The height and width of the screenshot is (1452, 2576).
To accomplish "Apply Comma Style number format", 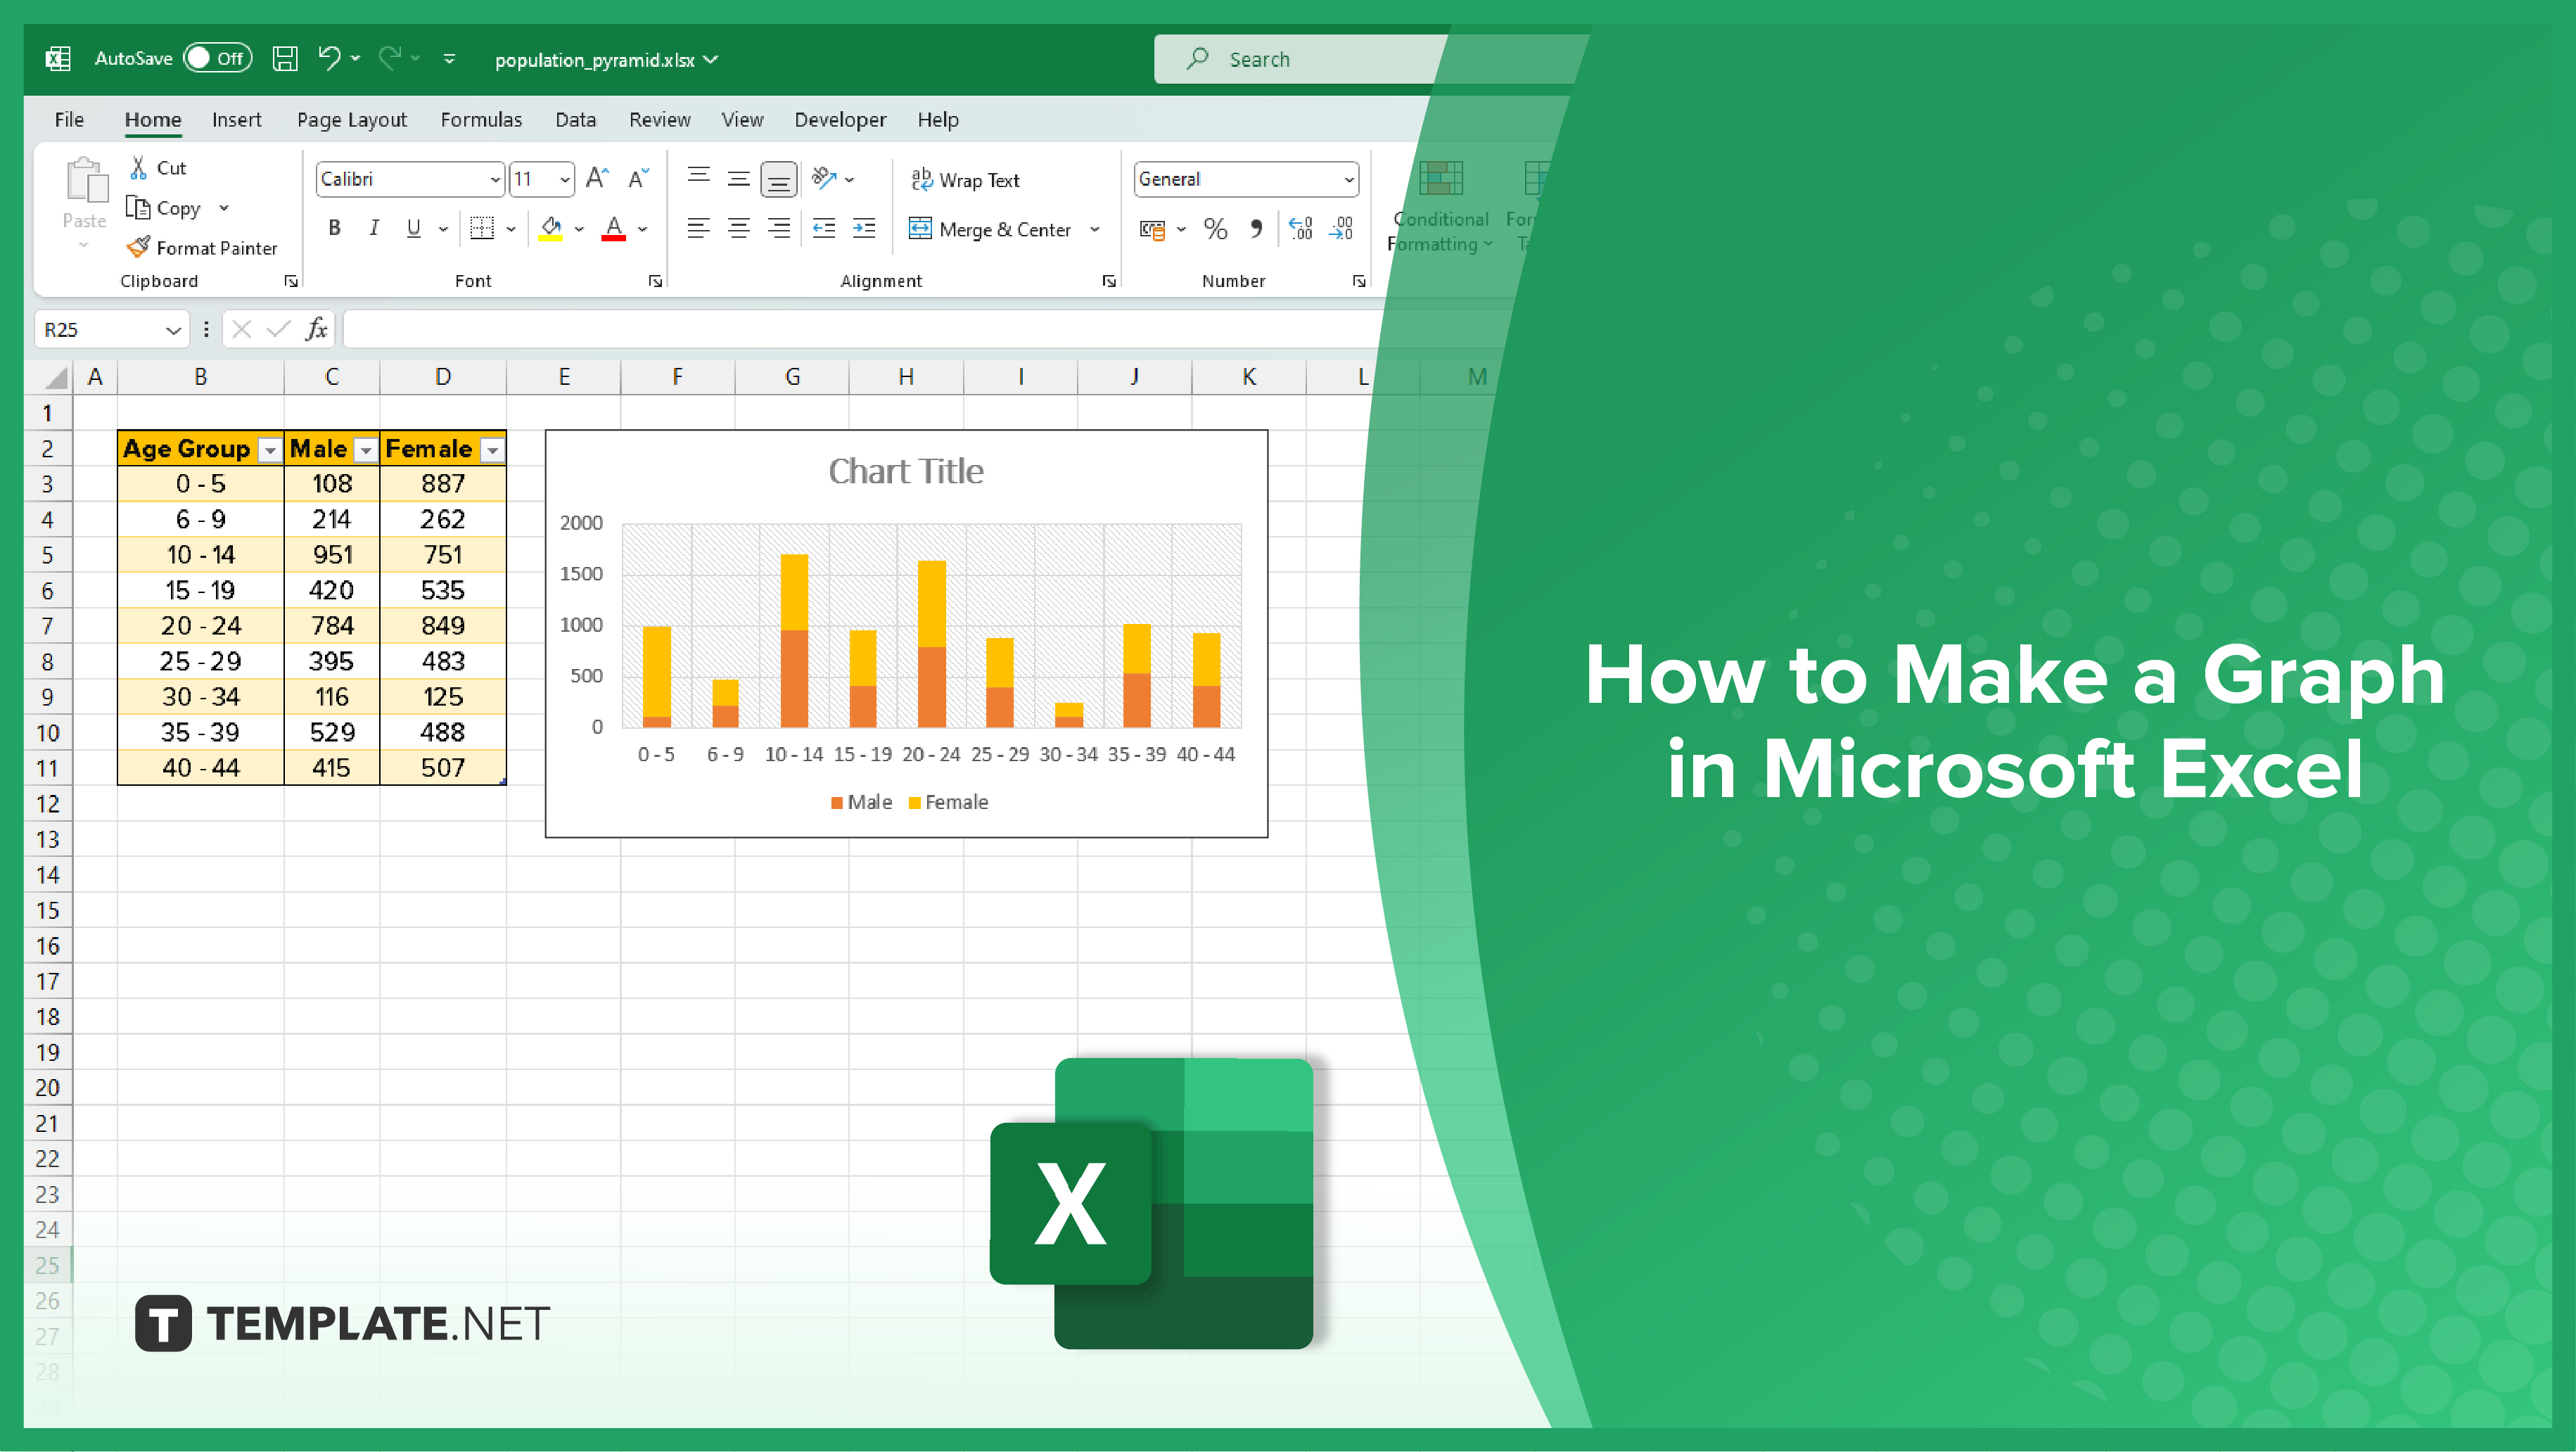I will coord(1256,229).
